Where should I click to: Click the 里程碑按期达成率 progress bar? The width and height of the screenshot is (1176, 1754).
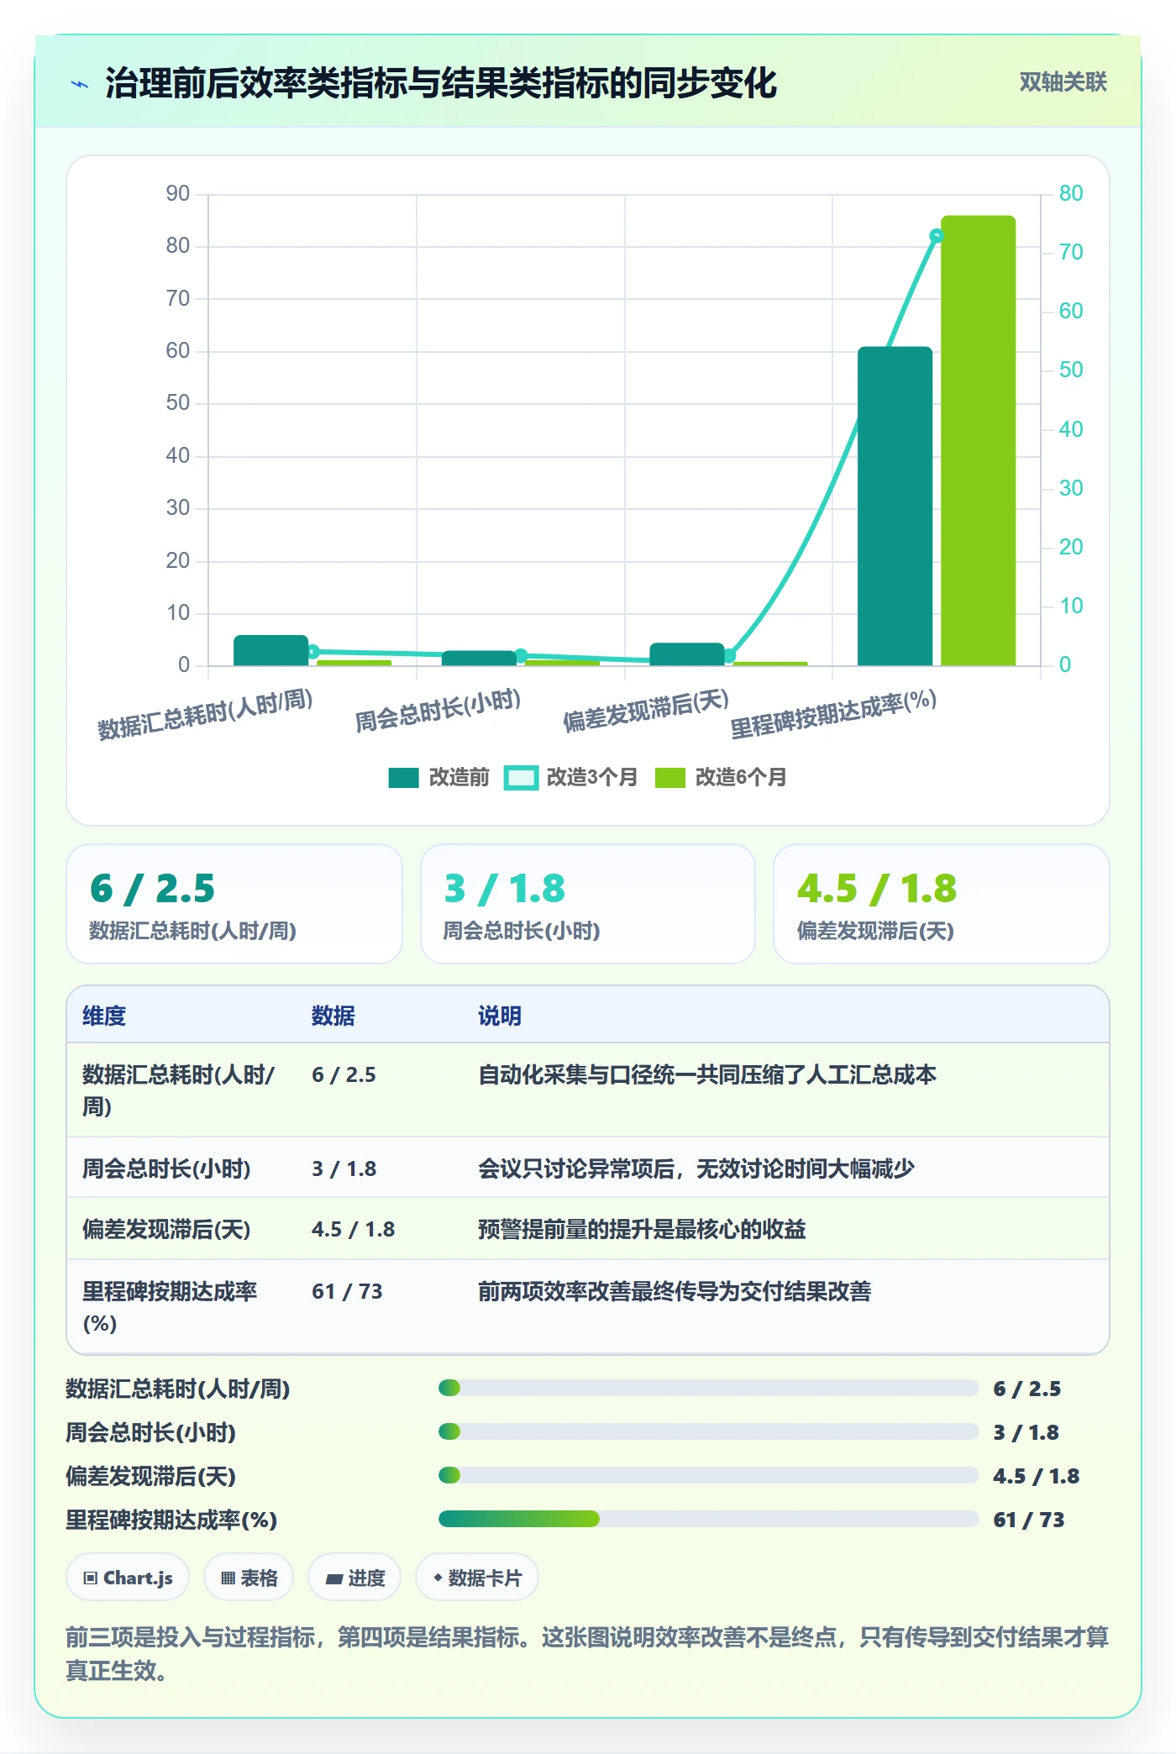tap(708, 1519)
